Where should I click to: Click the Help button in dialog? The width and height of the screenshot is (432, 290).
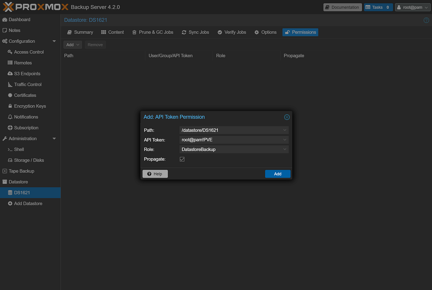coord(155,174)
